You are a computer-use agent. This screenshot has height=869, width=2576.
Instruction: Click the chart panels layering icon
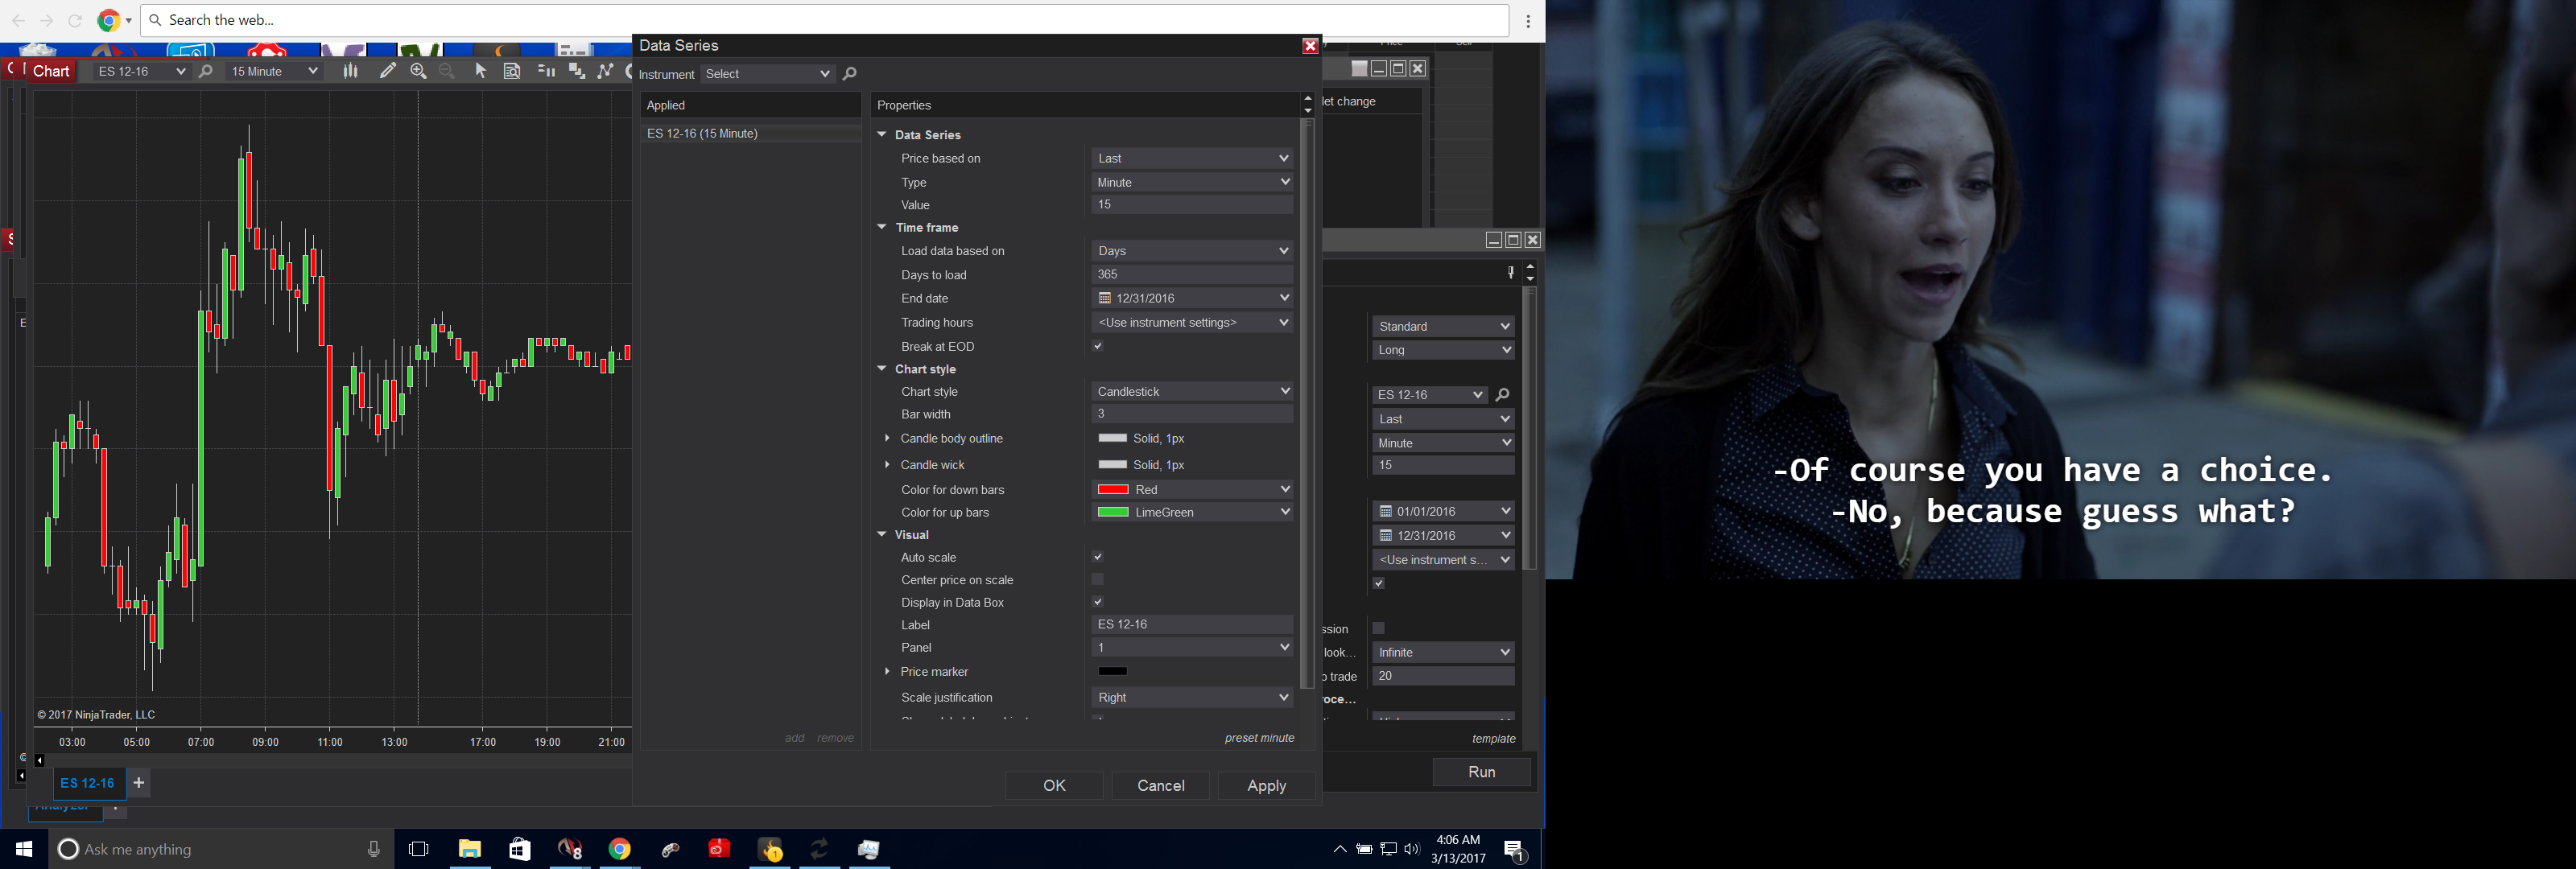coord(577,71)
